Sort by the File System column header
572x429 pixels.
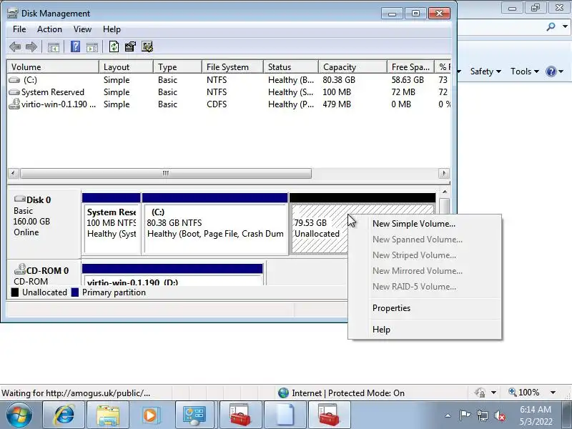(x=233, y=67)
